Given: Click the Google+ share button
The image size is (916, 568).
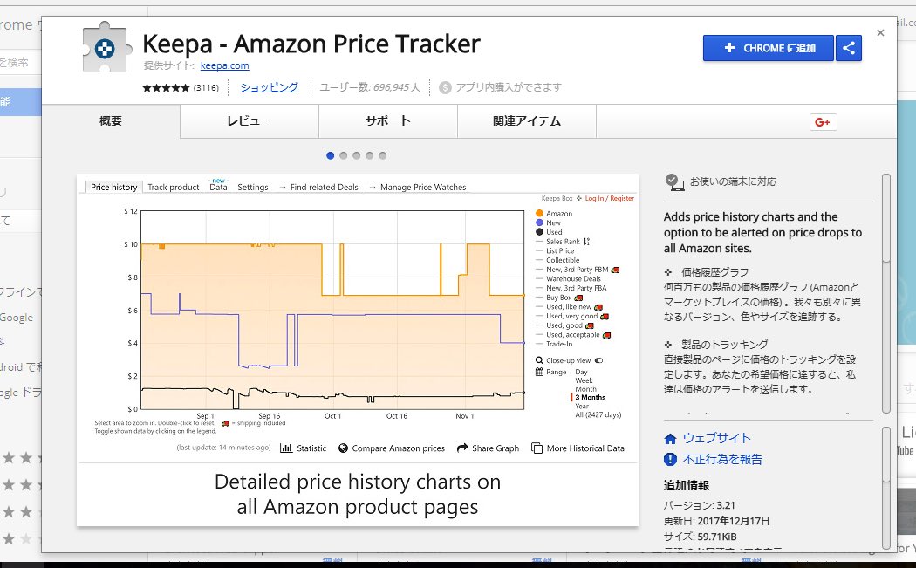Looking at the screenshot, I should pyautogui.click(x=824, y=122).
